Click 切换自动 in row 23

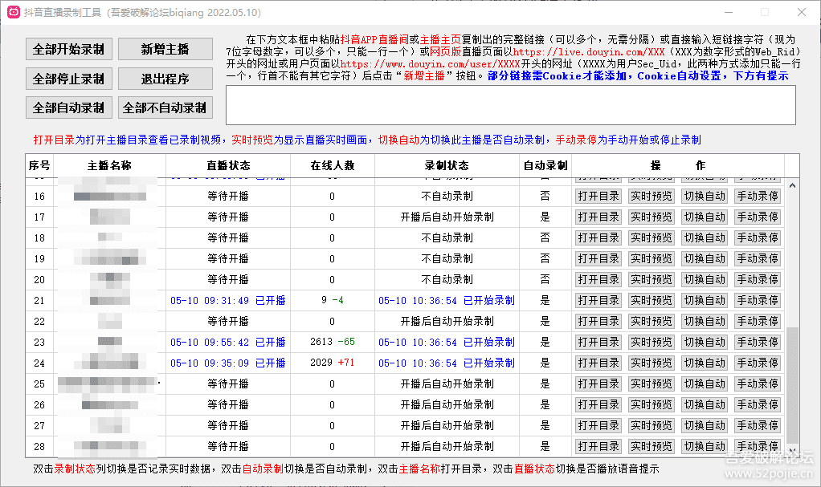705,342
